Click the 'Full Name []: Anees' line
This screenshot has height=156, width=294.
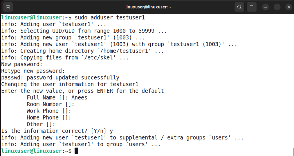[x=57, y=98]
